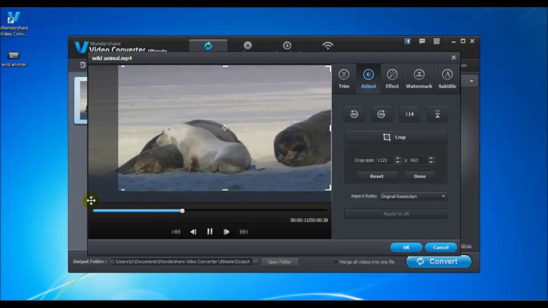Browse output folder with ellipsis button
The height and width of the screenshot is (308, 548).
tap(255, 262)
